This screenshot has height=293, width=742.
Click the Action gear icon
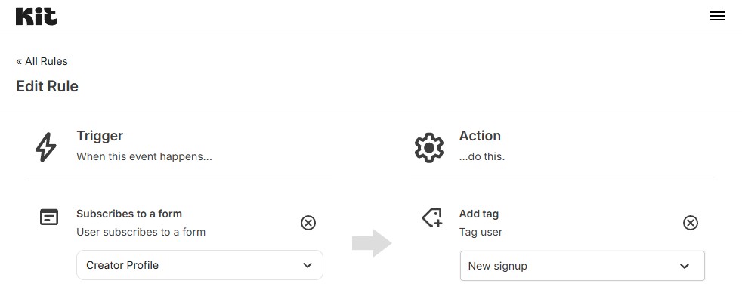click(428, 148)
